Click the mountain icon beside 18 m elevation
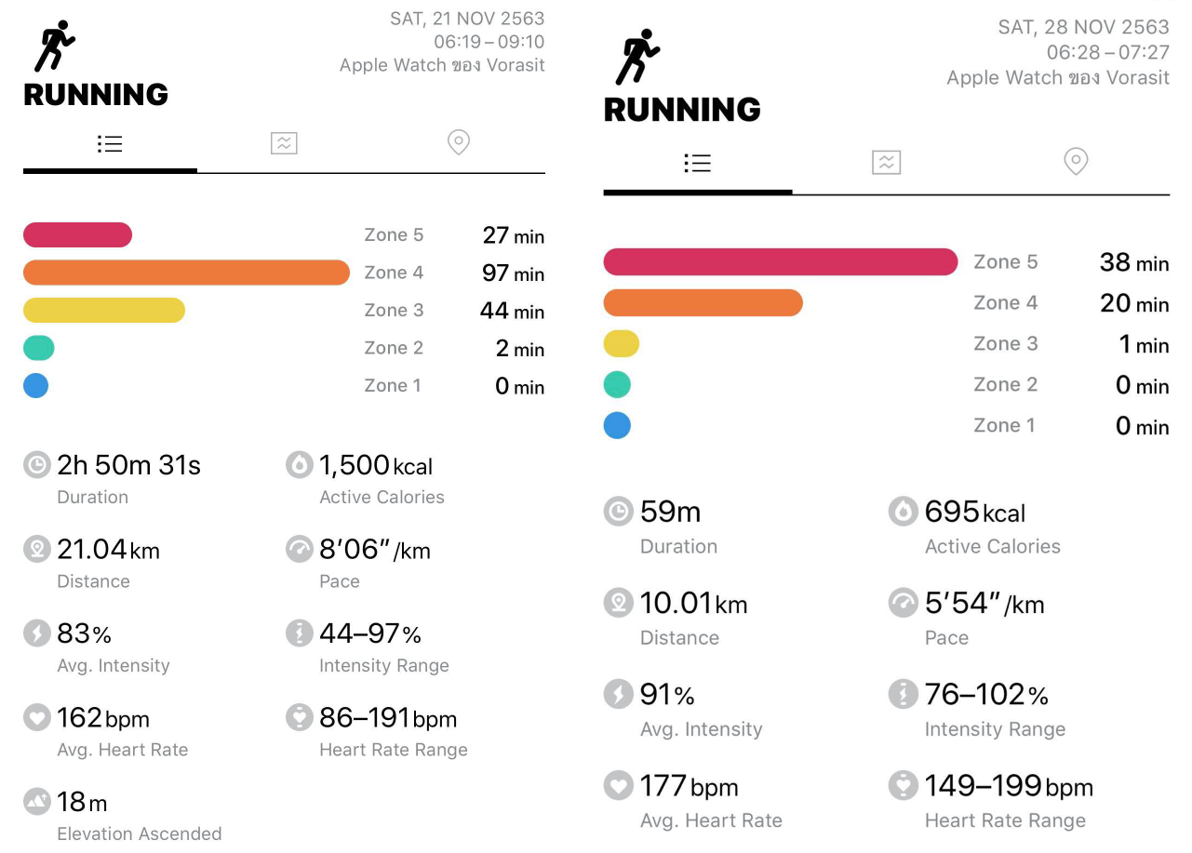This screenshot has width=1192, height=853. (x=36, y=802)
